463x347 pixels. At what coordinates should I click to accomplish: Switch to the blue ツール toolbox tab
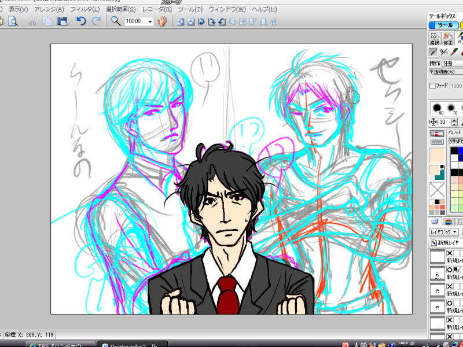pos(443,25)
